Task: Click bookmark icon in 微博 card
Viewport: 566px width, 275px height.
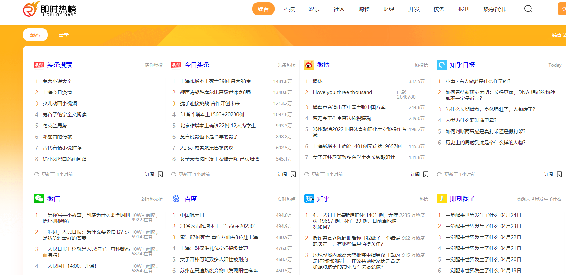Action: pos(426,174)
